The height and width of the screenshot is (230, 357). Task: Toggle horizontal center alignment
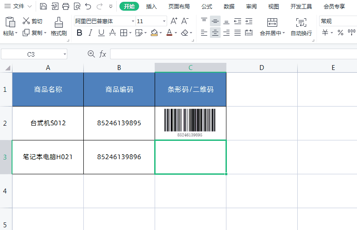pyautogui.click(x=215, y=33)
